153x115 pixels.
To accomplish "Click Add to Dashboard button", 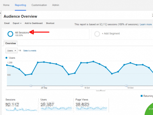I will click(x=34, y=23).
